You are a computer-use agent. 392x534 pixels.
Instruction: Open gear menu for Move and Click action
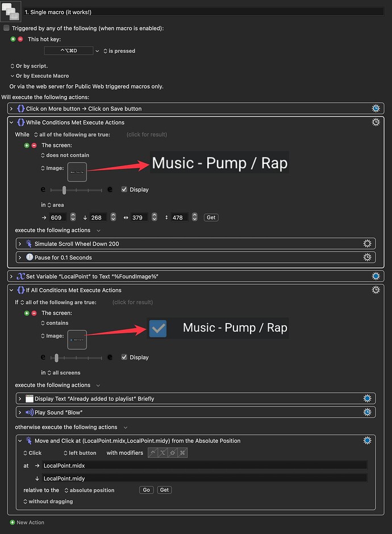(x=367, y=441)
